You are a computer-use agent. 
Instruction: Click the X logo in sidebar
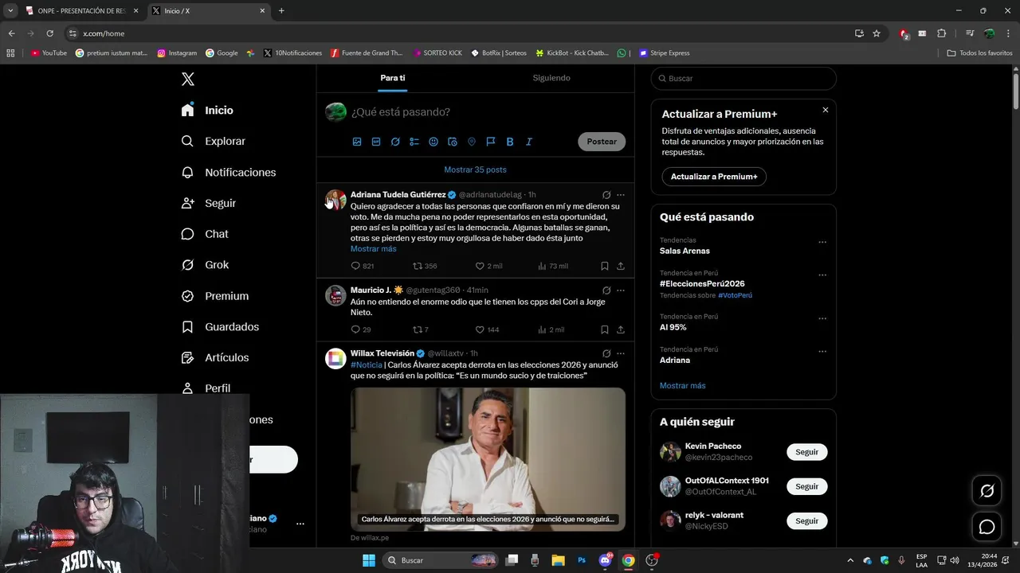188,79
